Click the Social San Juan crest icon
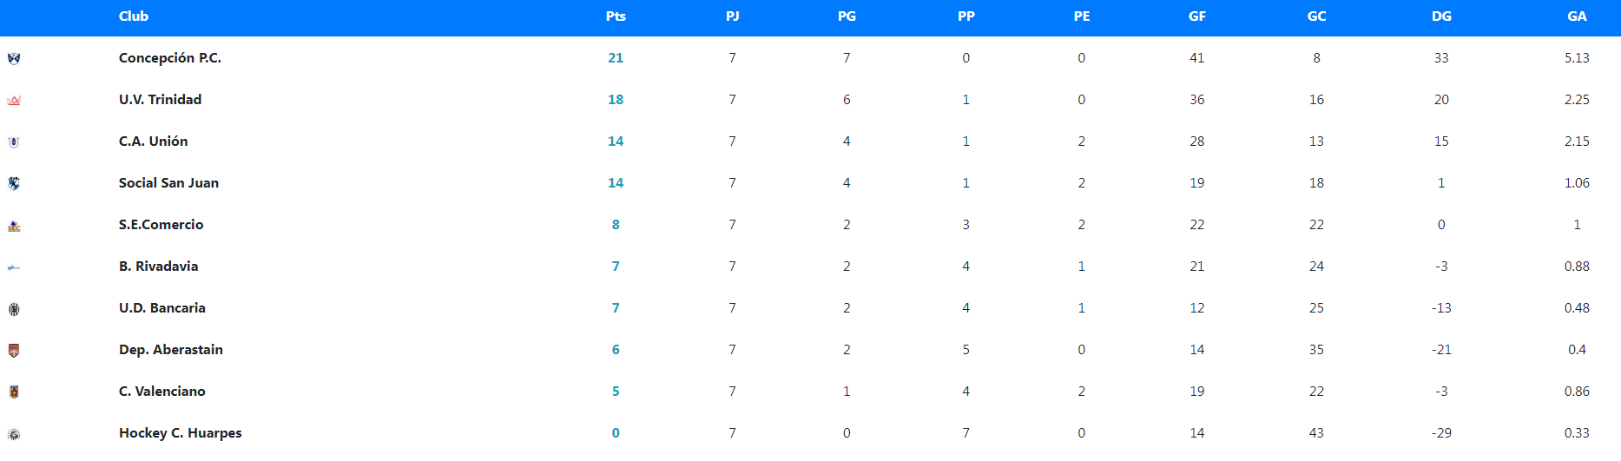This screenshot has height=461, width=1621. (x=14, y=184)
